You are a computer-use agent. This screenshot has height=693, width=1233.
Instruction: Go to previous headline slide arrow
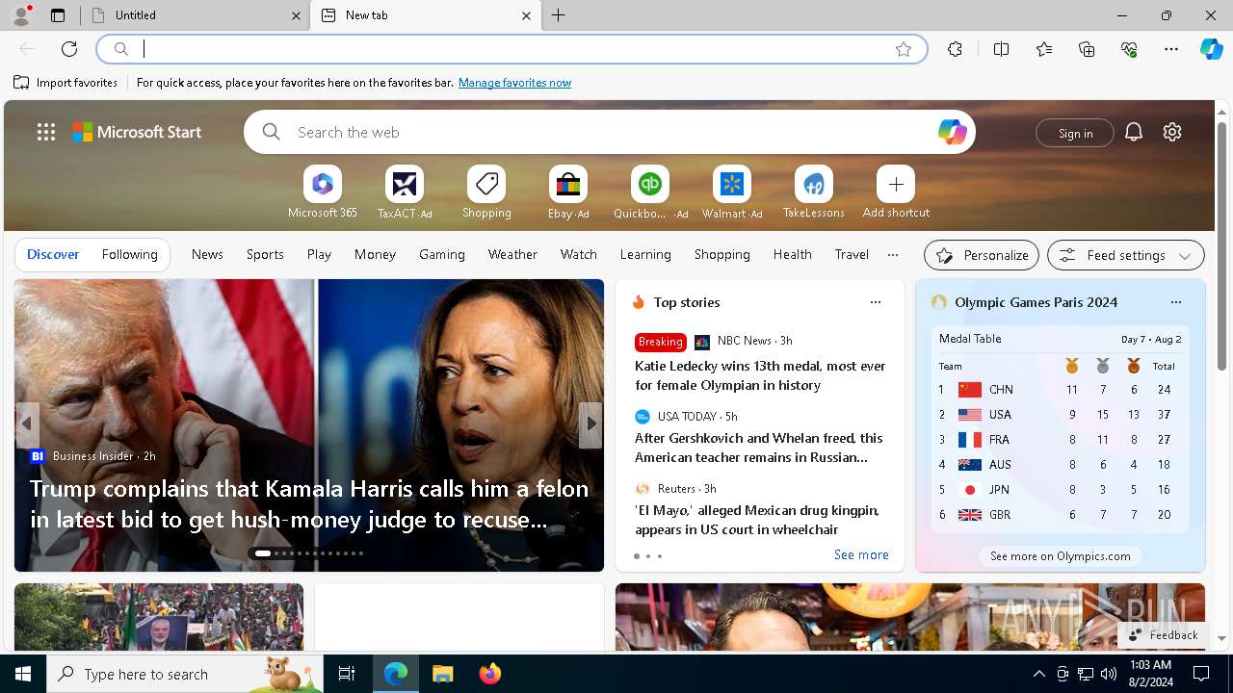[27, 423]
